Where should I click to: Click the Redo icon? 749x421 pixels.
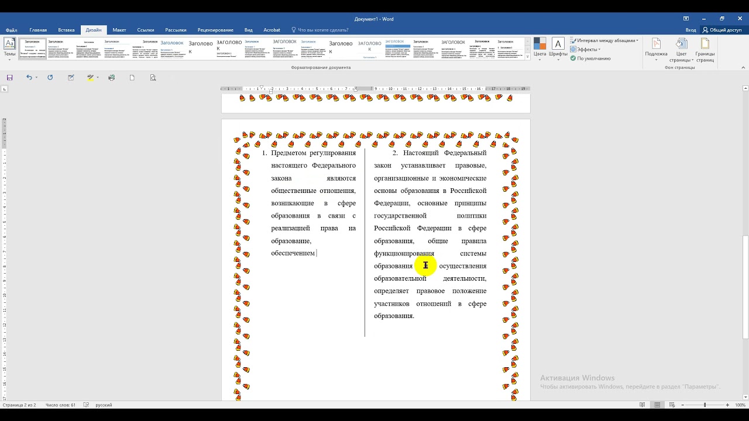[x=50, y=77]
